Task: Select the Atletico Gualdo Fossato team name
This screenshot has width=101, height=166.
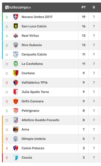Action: [40, 120]
